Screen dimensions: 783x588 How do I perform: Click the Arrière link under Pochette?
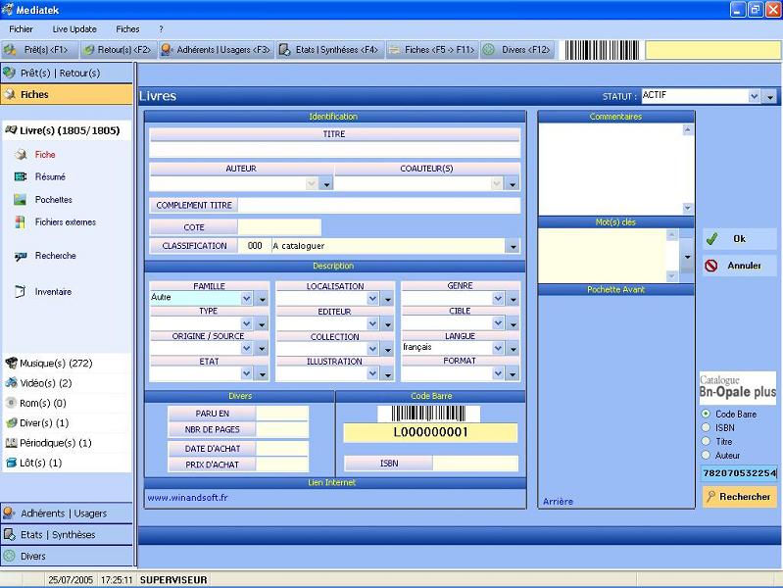click(x=558, y=502)
